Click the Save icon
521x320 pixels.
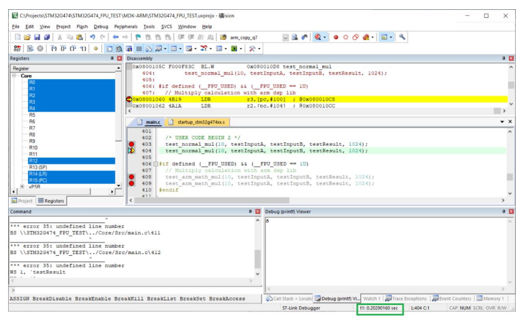point(37,37)
